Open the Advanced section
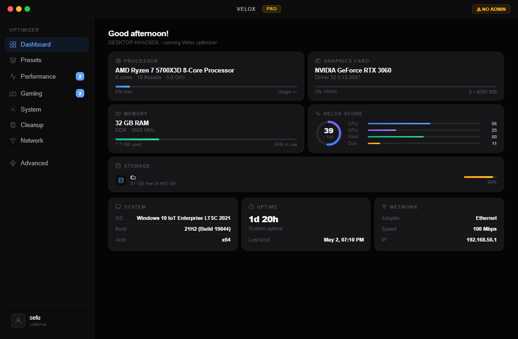Screen dimensions: 518x339 point(47,163)
